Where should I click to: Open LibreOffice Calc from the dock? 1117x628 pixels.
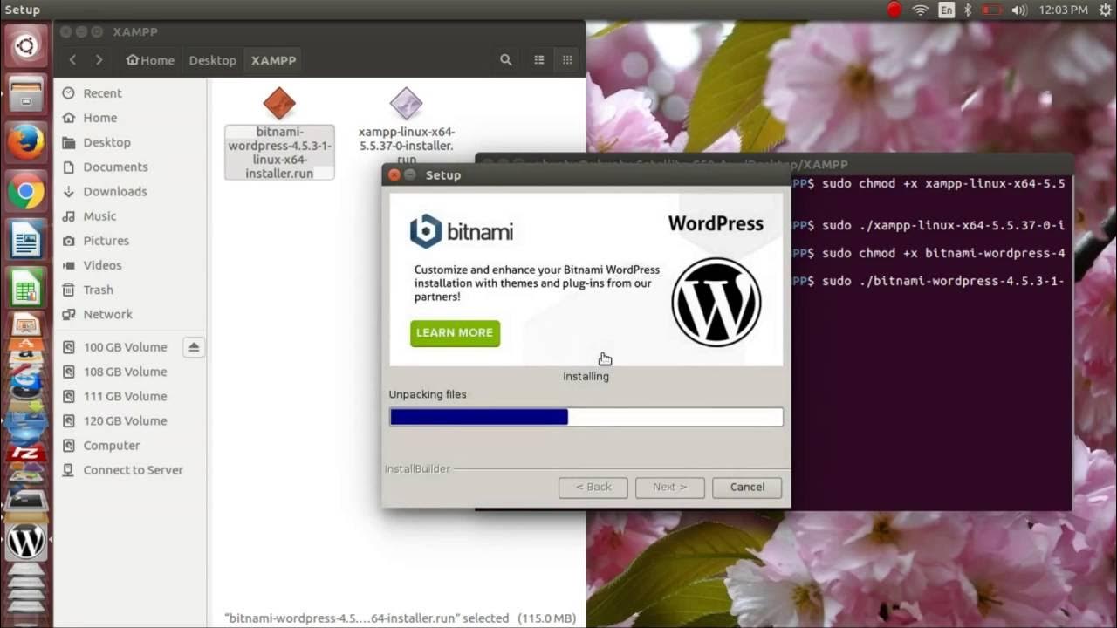(x=25, y=289)
